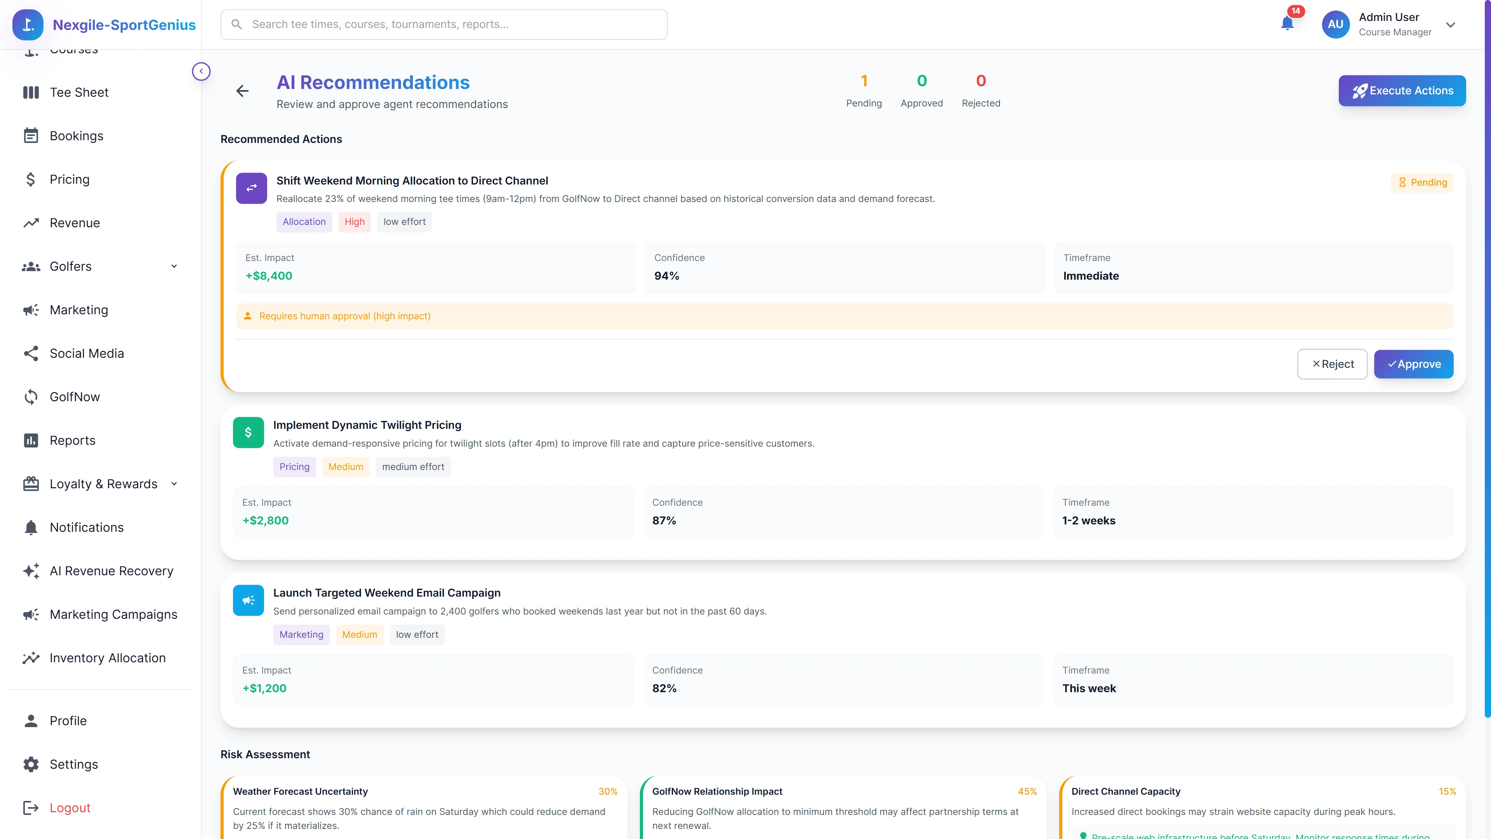Select the Pricing dollar icon
The image size is (1491, 839).
(x=31, y=179)
